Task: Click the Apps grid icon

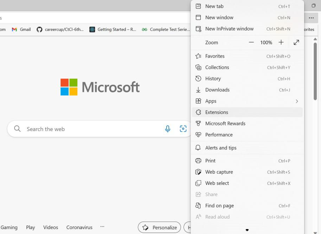Action: (x=198, y=101)
